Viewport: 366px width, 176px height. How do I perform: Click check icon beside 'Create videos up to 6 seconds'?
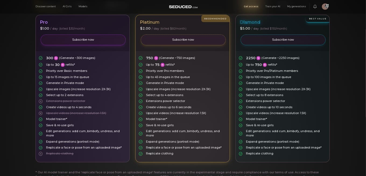140,107
